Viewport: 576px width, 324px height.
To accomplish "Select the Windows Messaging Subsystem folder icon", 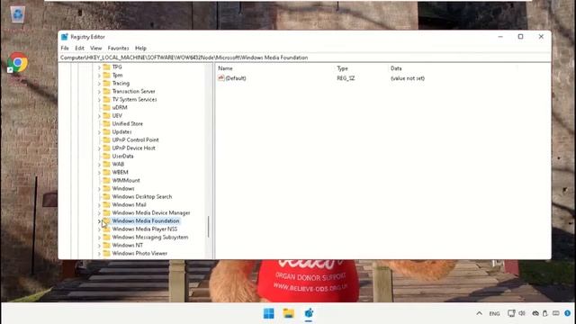I will click(106, 237).
